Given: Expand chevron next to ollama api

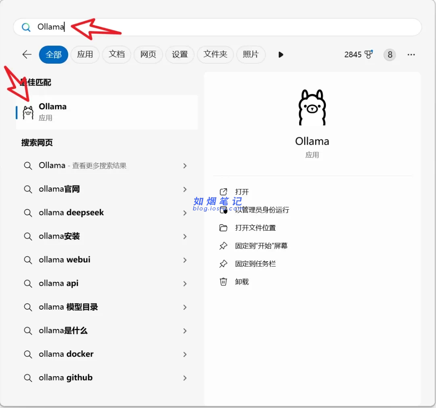Looking at the screenshot, I should pyautogui.click(x=185, y=283).
